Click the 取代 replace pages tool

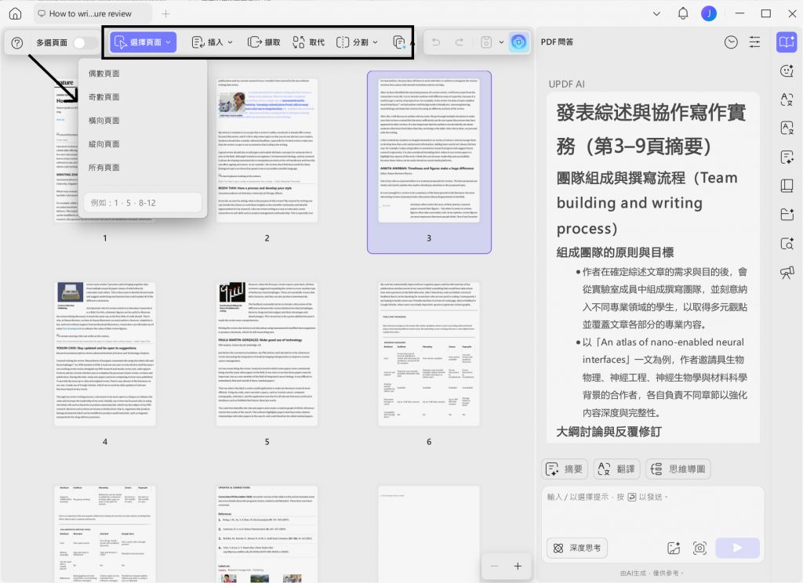coord(308,42)
